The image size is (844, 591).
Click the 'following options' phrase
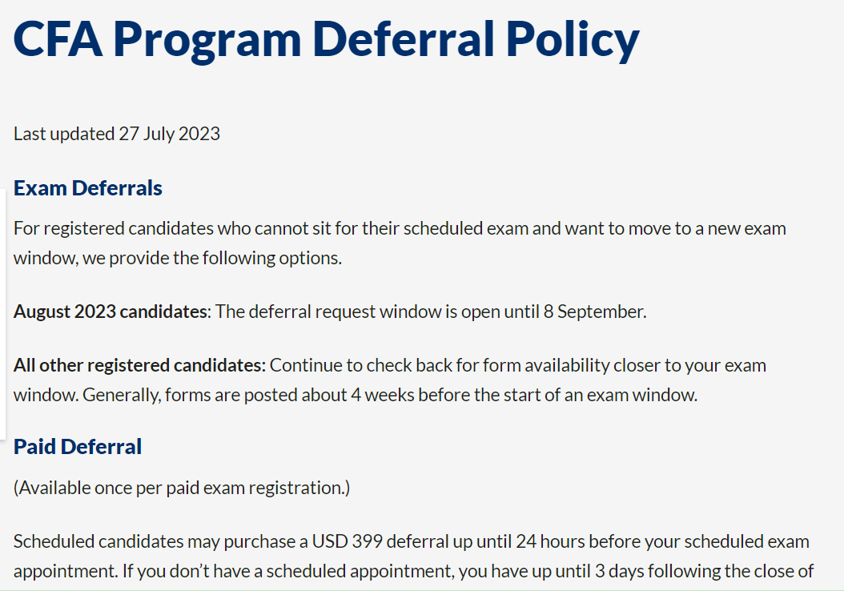(271, 259)
